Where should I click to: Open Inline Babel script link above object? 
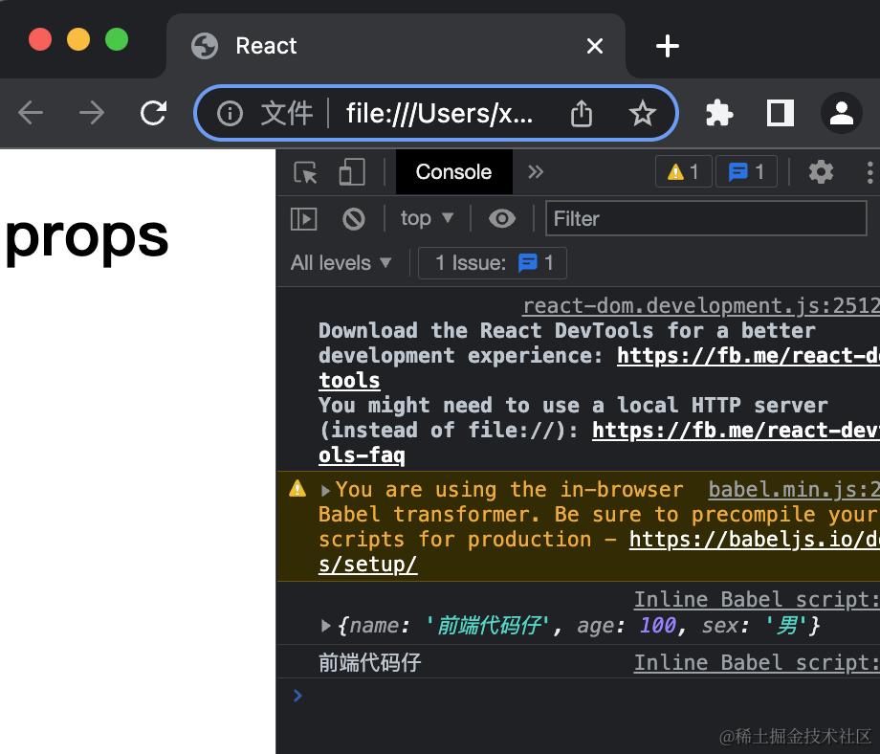click(x=757, y=600)
